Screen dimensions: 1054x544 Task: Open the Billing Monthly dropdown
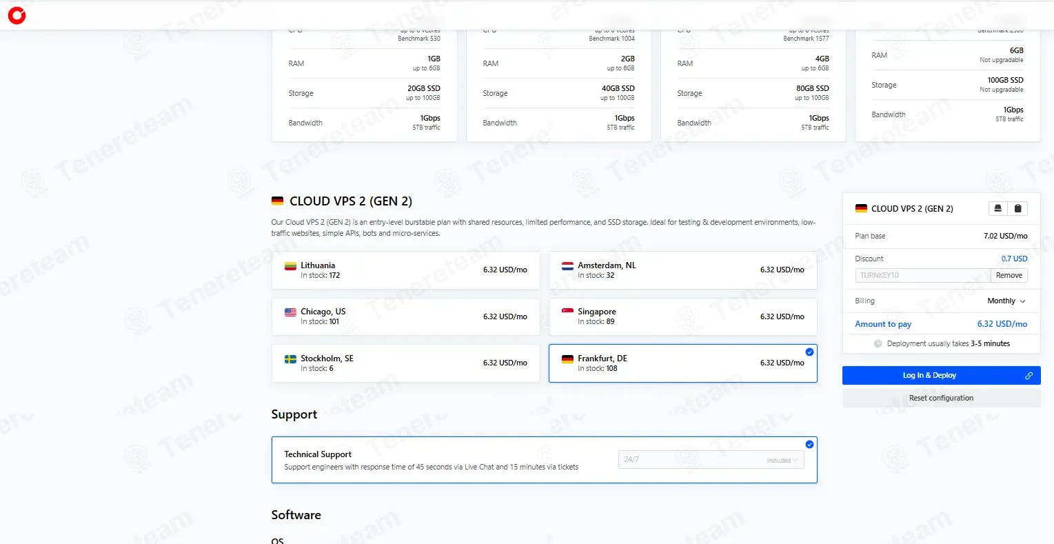[1006, 301]
